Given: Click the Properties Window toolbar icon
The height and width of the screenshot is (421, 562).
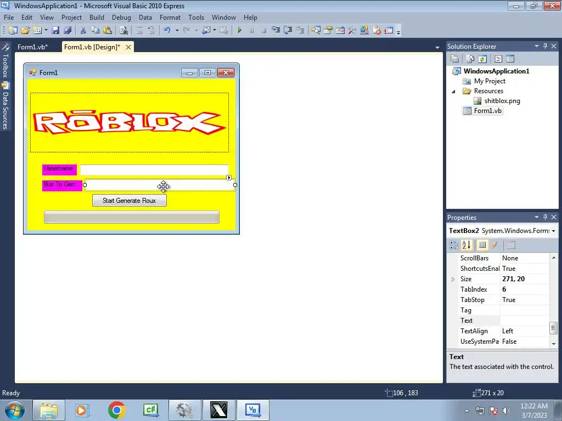Looking at the screenshot, I should click(328, 31).
